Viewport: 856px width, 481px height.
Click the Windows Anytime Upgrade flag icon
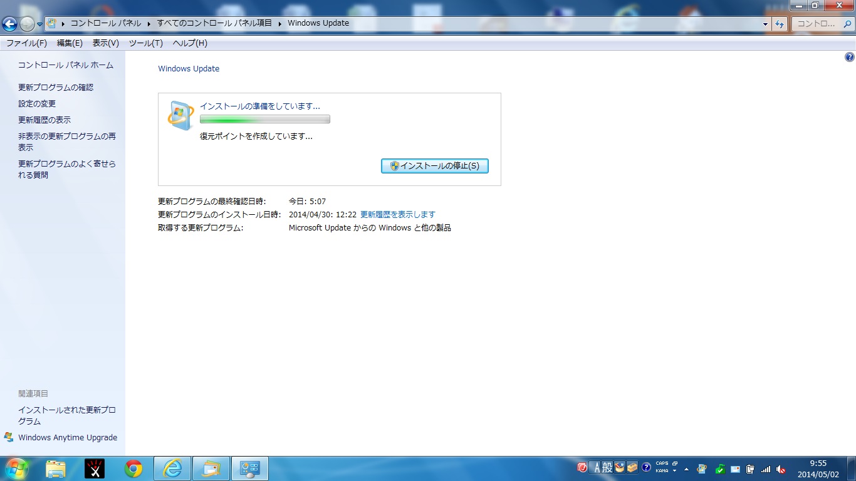click(x=9, y=437)
